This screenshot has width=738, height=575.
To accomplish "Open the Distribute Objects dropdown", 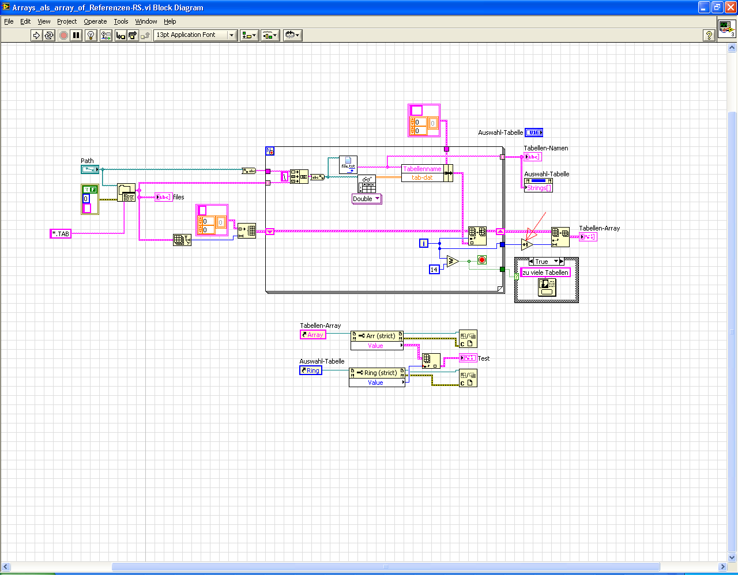I will tap(270, 35).
